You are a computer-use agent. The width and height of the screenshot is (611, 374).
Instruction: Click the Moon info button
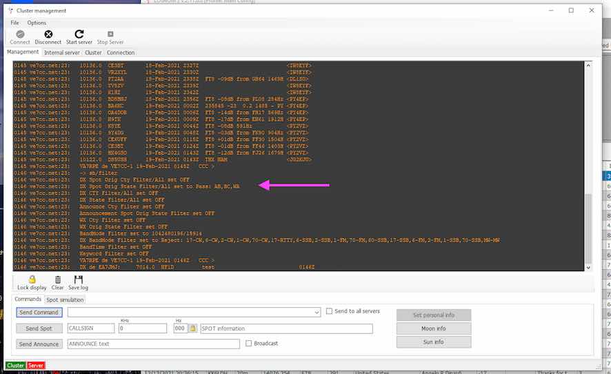coord(434,328)
